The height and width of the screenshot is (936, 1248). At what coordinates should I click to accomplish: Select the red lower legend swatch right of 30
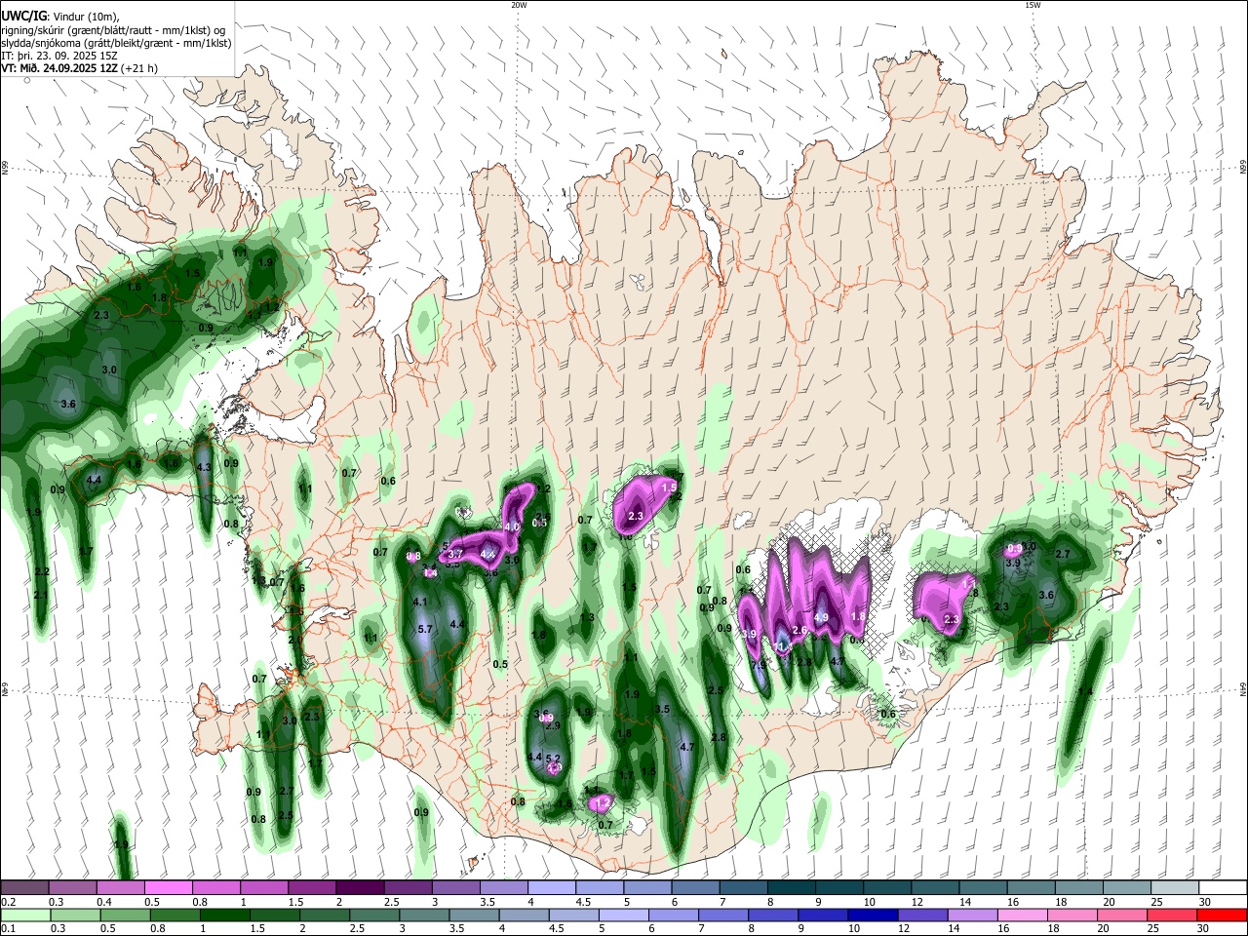coord(1222,915)
